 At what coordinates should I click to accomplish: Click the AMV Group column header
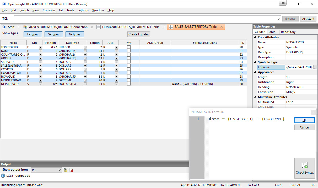(155, 43)
